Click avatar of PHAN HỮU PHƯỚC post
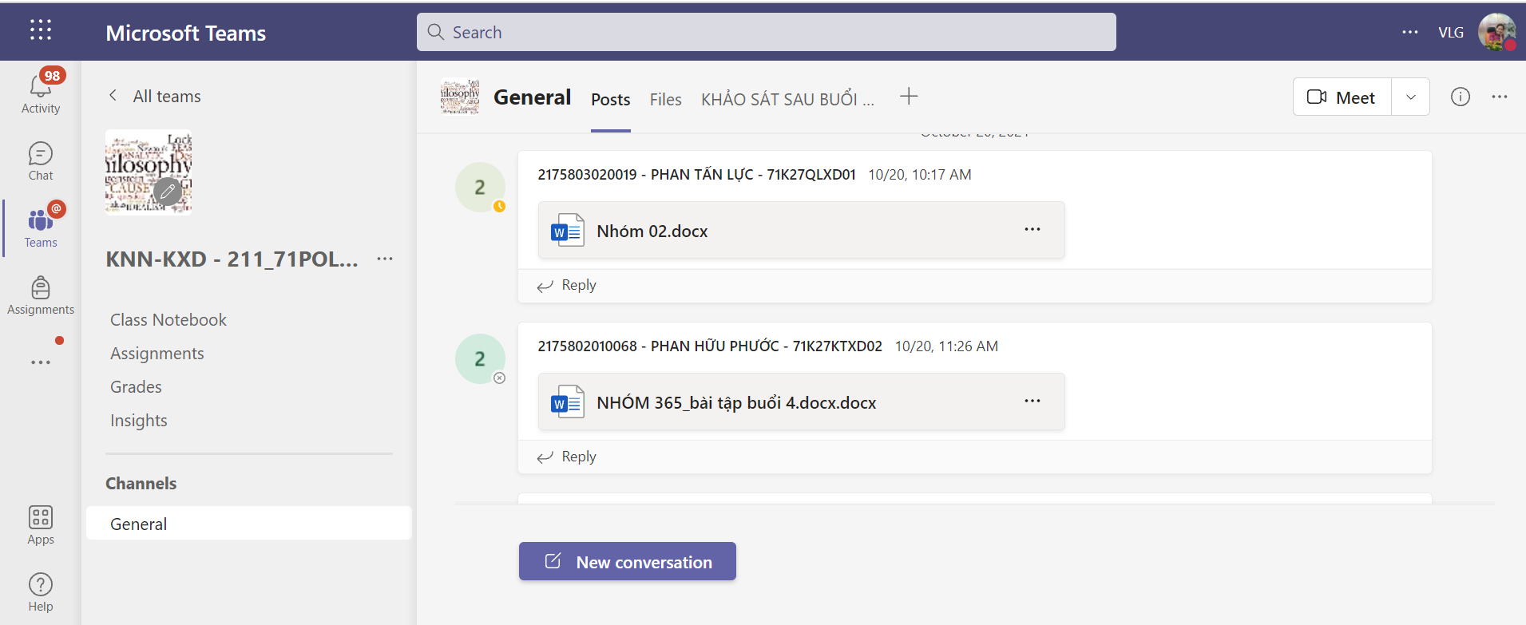 pos(480,359)
